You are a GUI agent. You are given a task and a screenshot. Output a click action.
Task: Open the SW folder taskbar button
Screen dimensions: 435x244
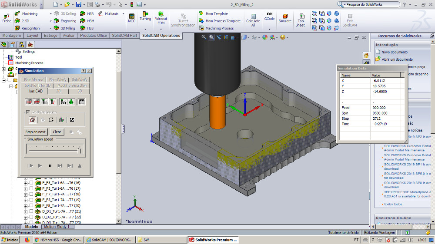pos(161,240)
